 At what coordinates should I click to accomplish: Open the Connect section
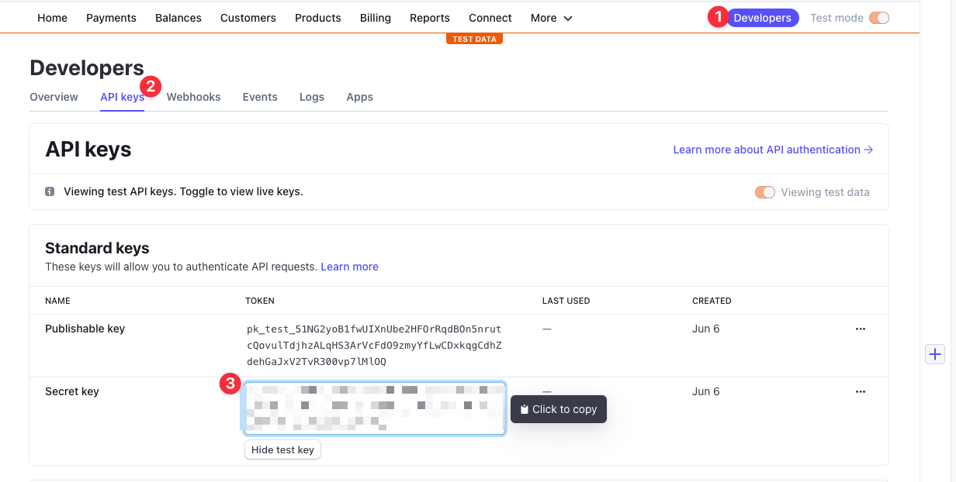[x=490, y=18]
